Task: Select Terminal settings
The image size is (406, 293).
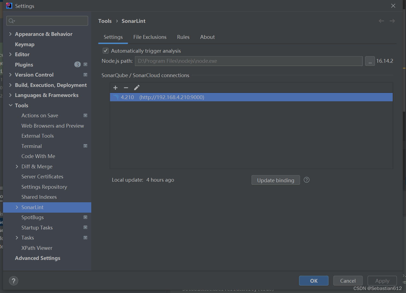Action: tap(32, 146)
